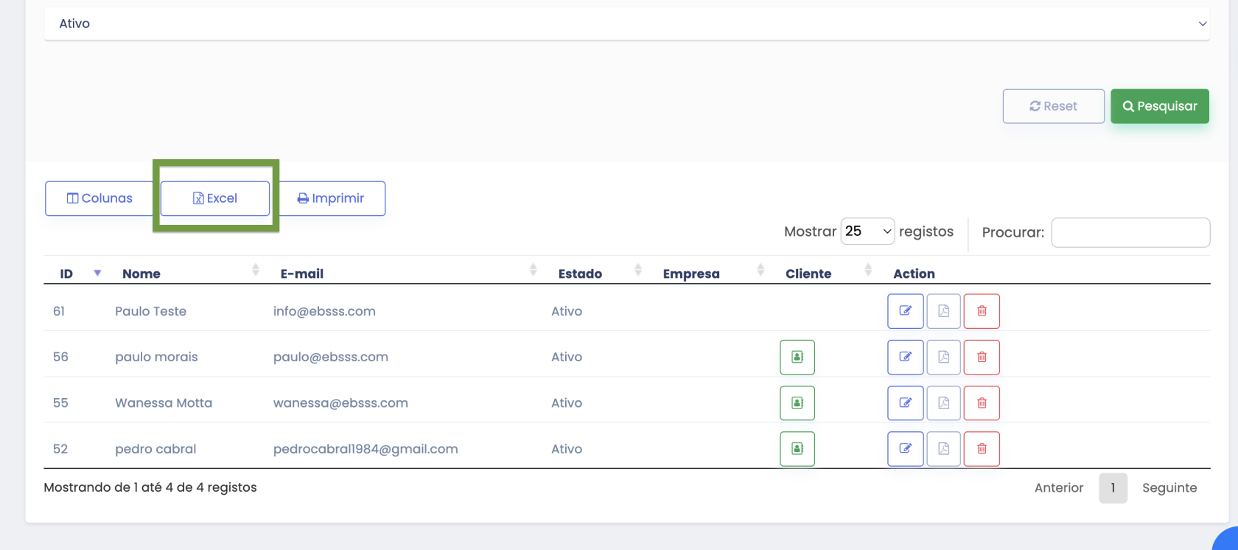Click the Action column header
This screenshot has width=1238, height=550.
point(914,274)
